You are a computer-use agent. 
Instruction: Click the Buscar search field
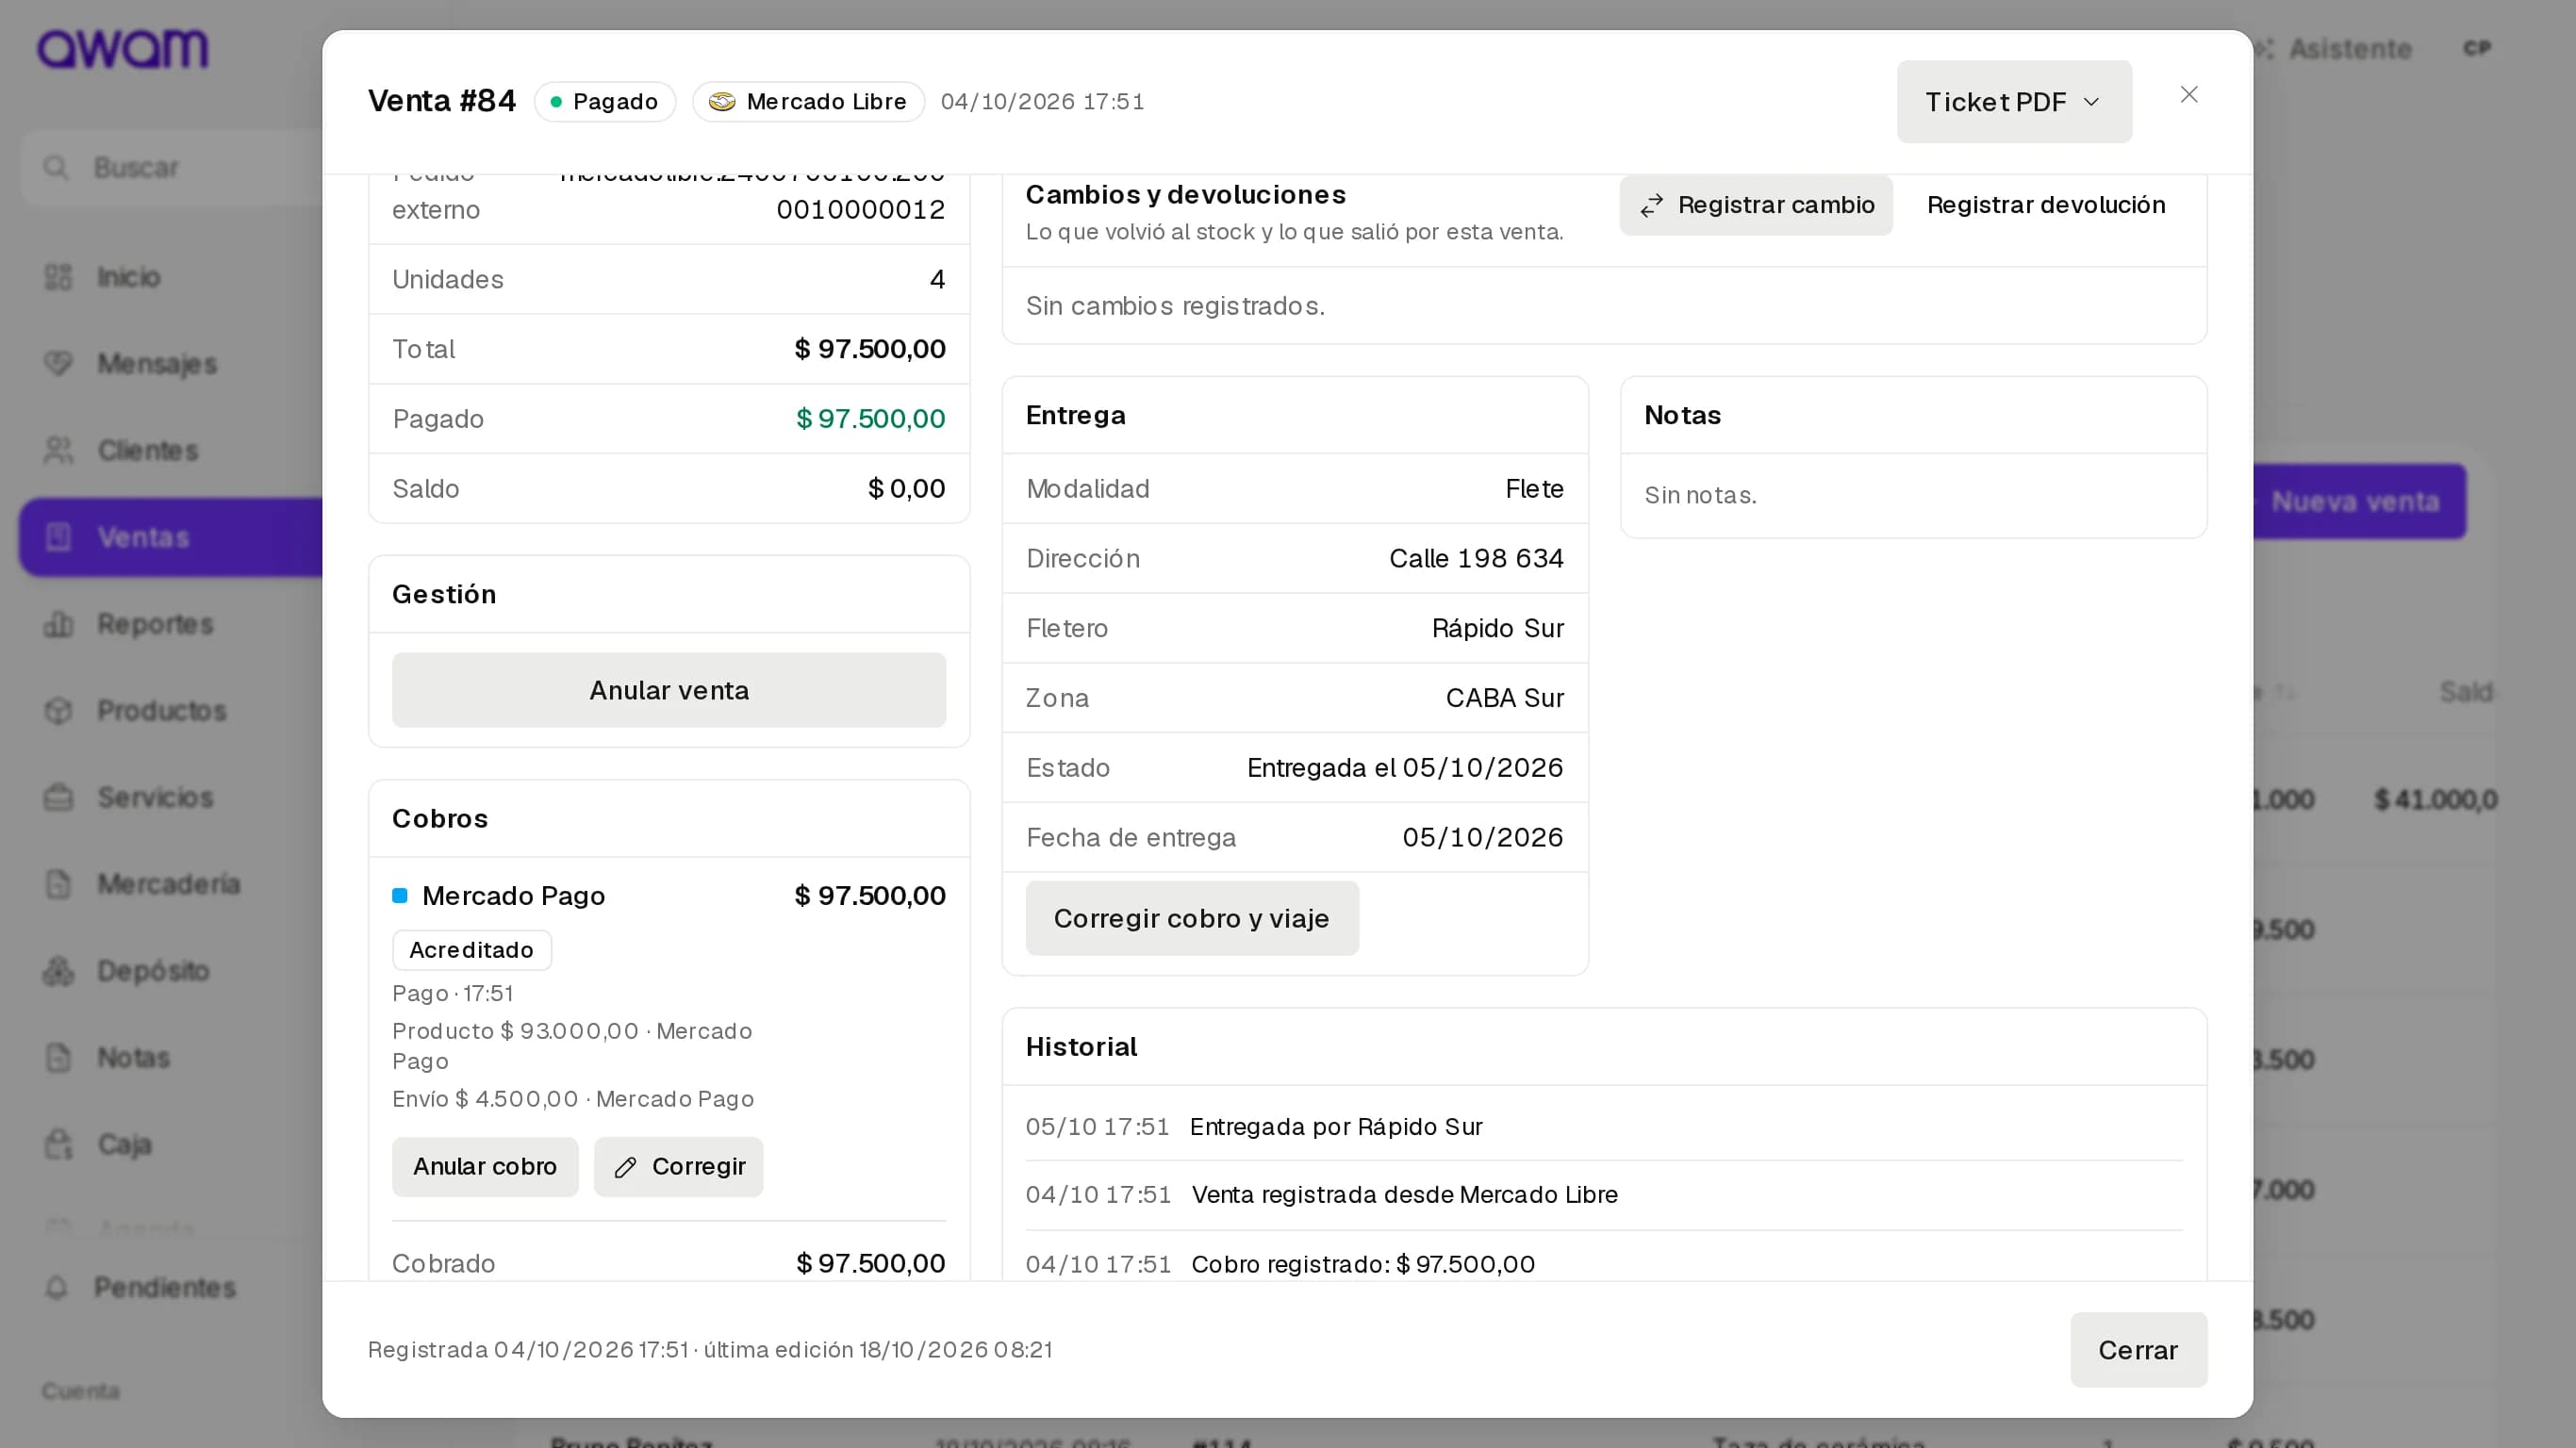point(172,167)
